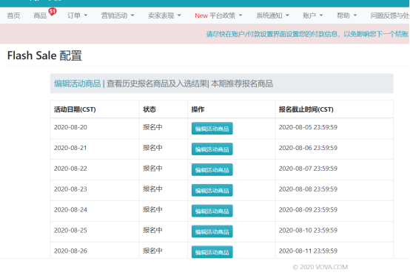Expand the 卖家表现 seller performance dropdown
Viewport: 410px width, 275px height.
coord(164,16)
